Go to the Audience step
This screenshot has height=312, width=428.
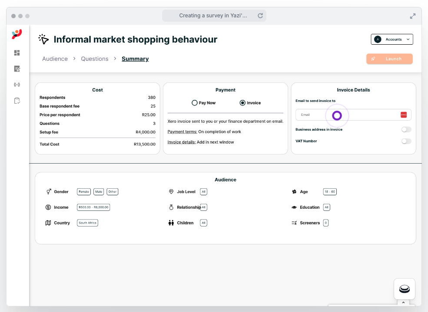55,59
